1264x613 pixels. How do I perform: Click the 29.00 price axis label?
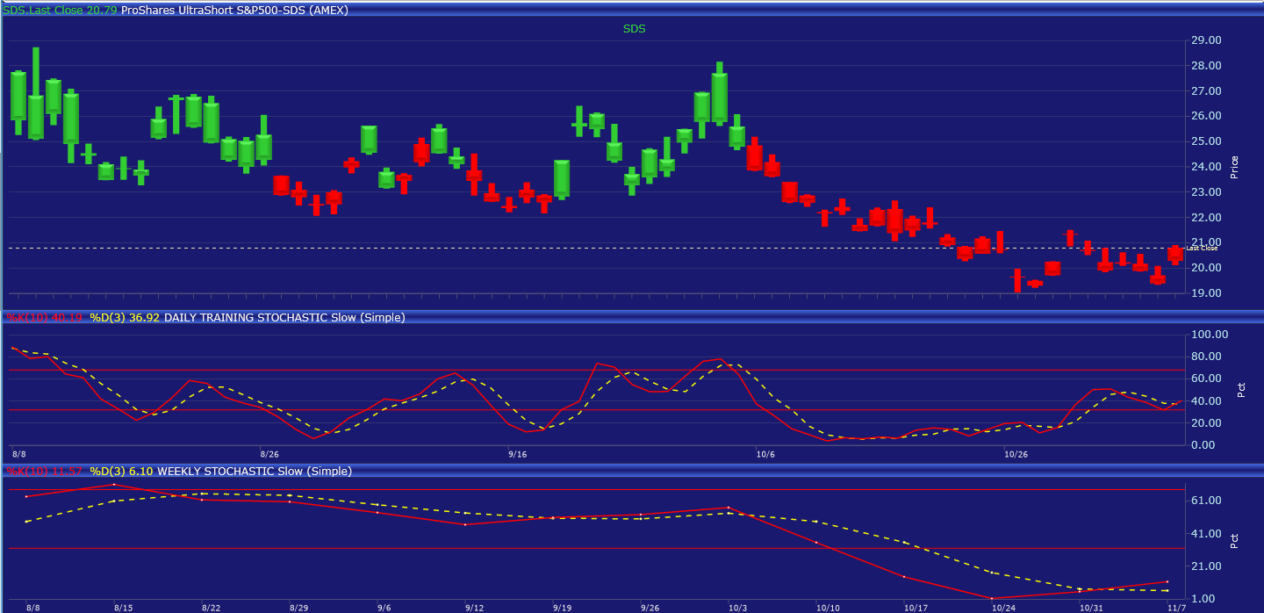pyautogui.click(x=1204, y=40)
